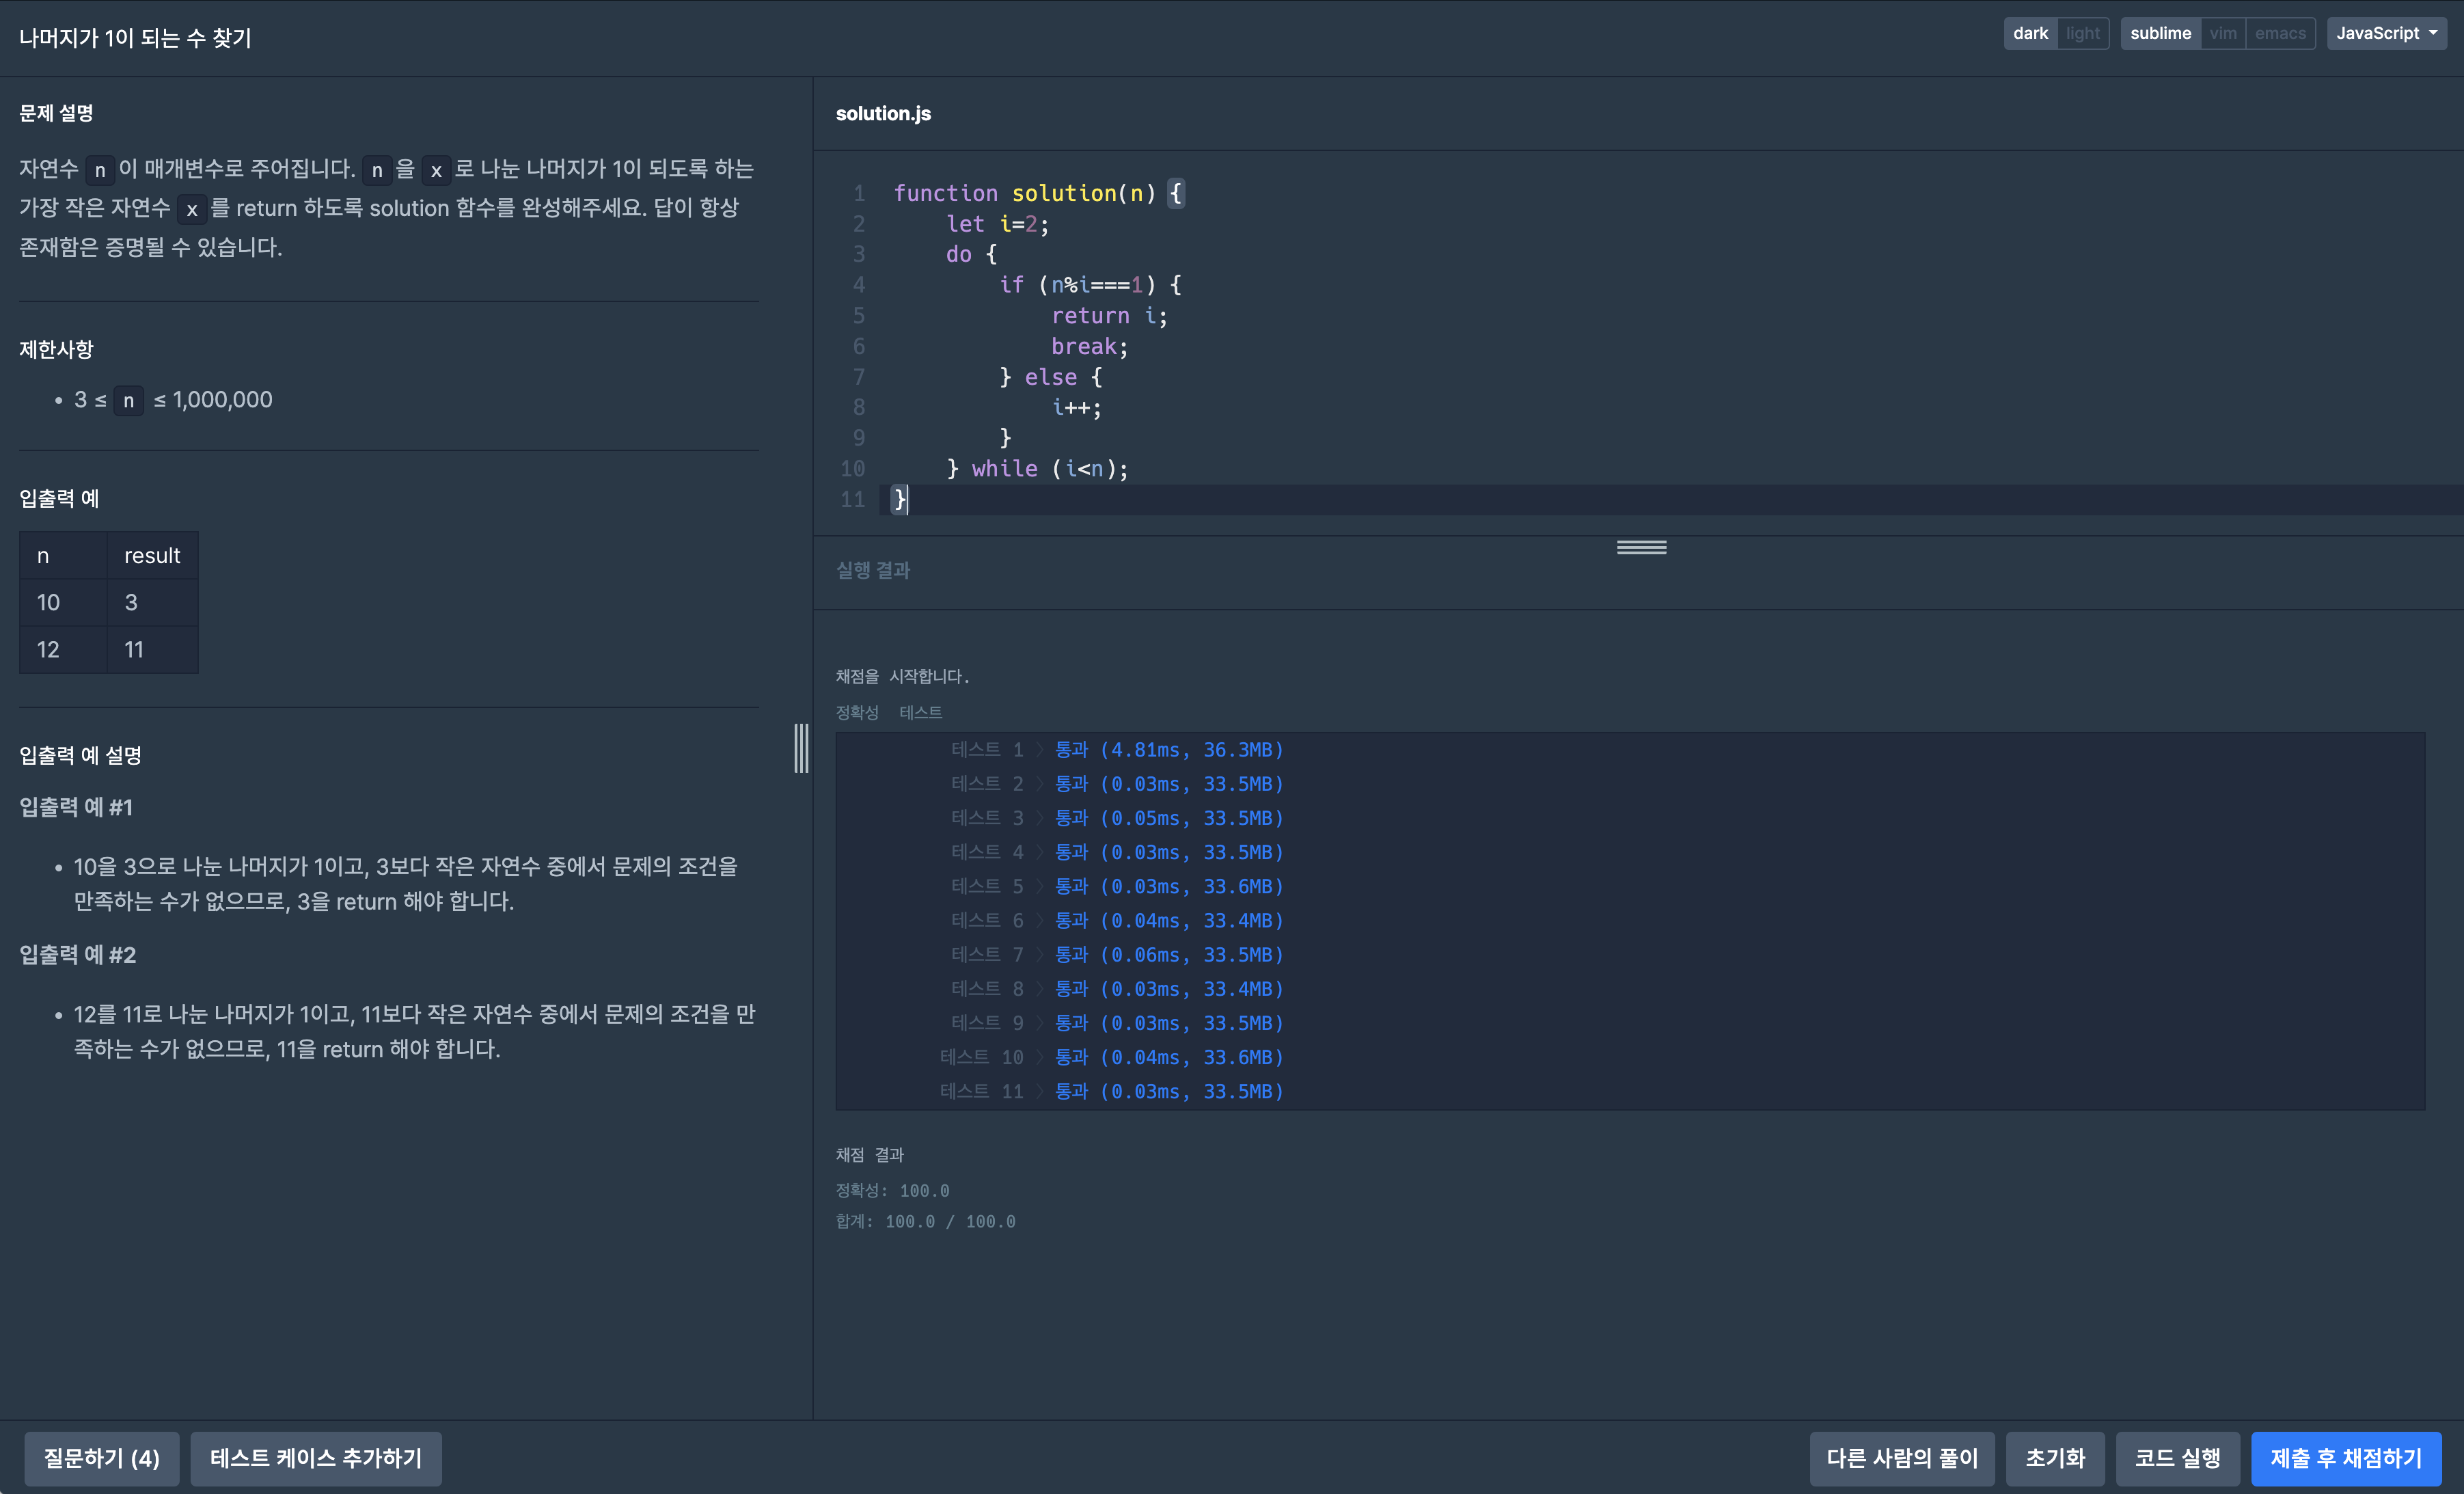Select sublime keymap mode
The width and height of the screenshot is (2464, 1494).
pos(2160,33)
